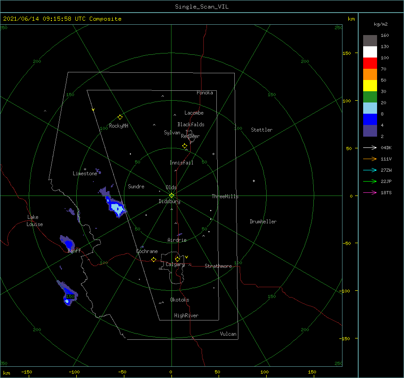Select the white 100-130 color swatch
The image size is (404, 378).
coord(370,52)
